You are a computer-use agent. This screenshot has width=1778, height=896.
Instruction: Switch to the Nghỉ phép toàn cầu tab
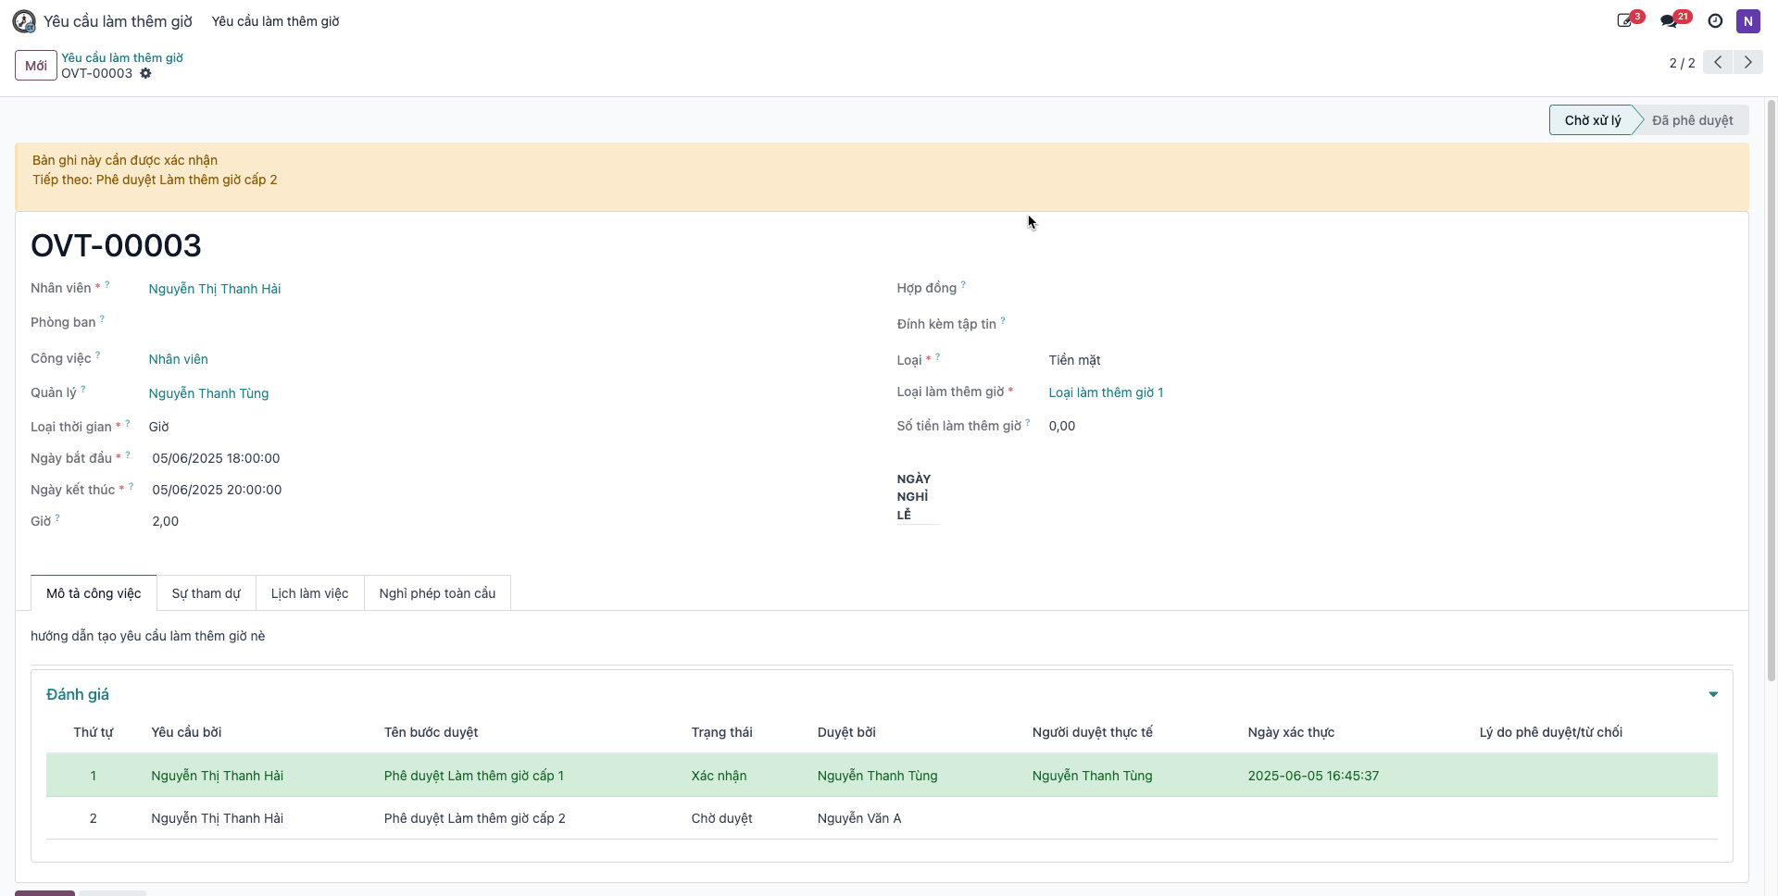(437, 593)
